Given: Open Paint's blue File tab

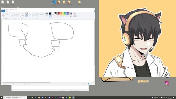Looking at the screenshot, I should [x=3, y=11].
